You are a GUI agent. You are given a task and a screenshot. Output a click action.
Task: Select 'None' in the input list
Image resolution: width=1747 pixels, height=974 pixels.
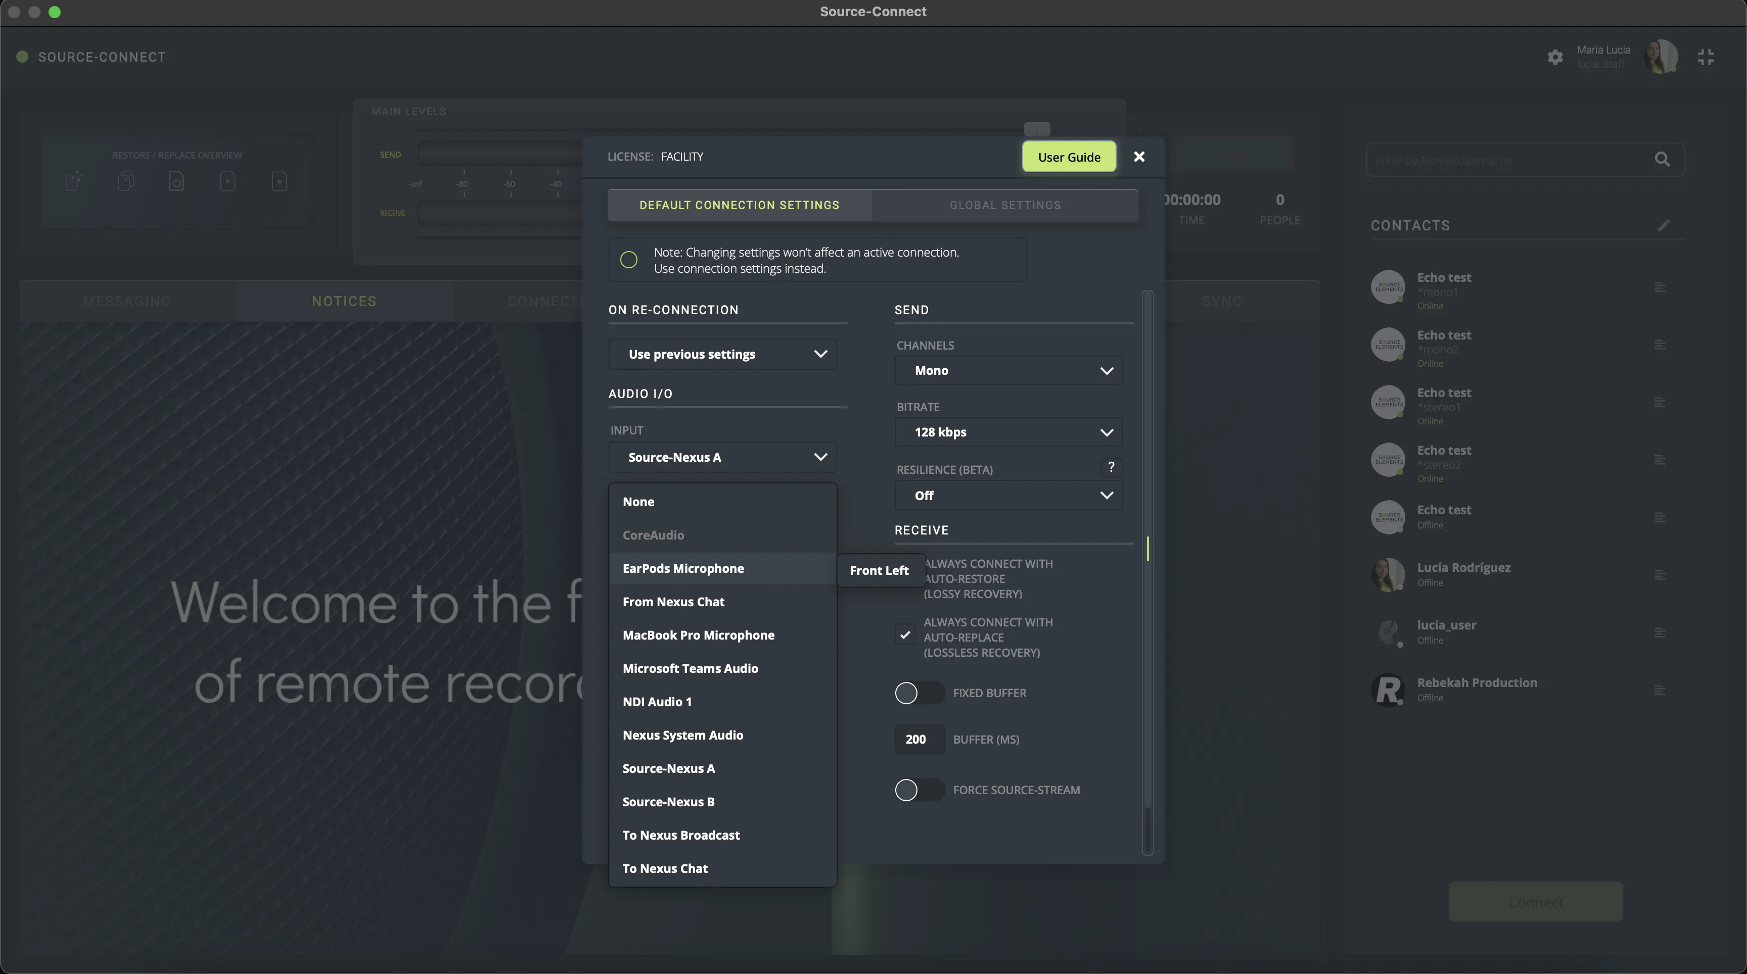[x=723, y=502]
